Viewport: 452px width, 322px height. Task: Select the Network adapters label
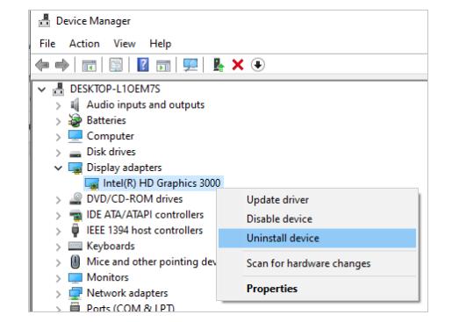tap(127, 293)
